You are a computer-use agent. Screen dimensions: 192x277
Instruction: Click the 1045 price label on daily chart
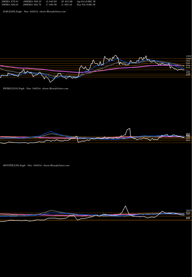click(x=189, y=58)
